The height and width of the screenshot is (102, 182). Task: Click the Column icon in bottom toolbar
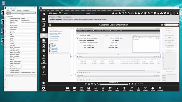(96, 89)
